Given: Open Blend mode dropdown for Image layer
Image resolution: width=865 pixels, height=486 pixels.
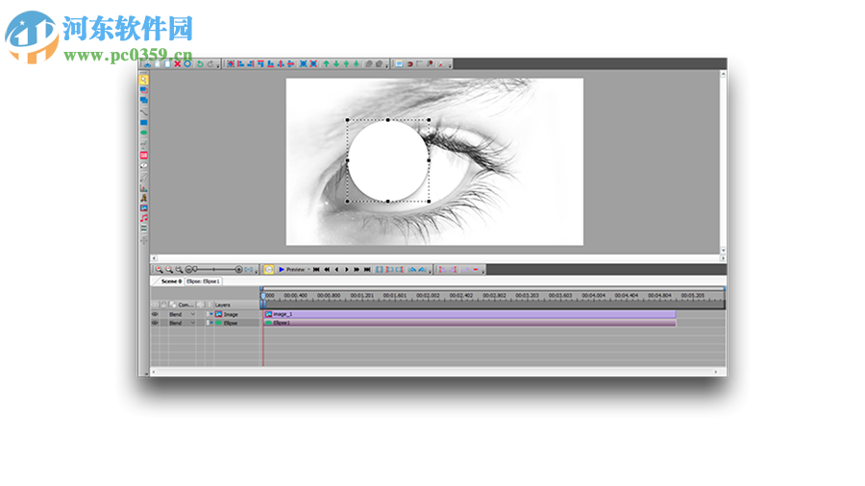Looking at the screenshot, I should pyautogui.click(x=192, y=314).
